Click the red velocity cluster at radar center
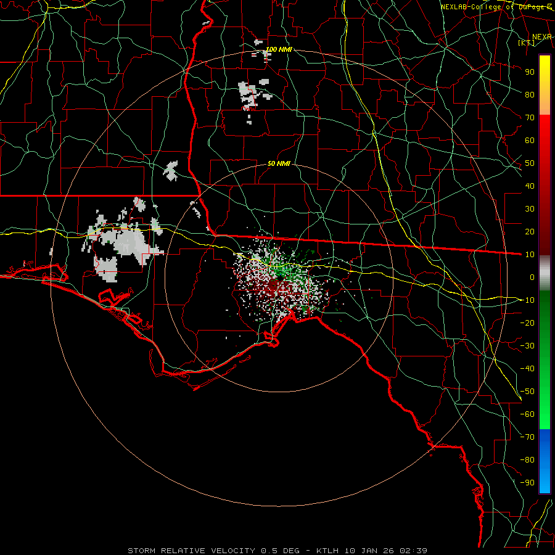 pyautogui.click(x=274, y=286)
